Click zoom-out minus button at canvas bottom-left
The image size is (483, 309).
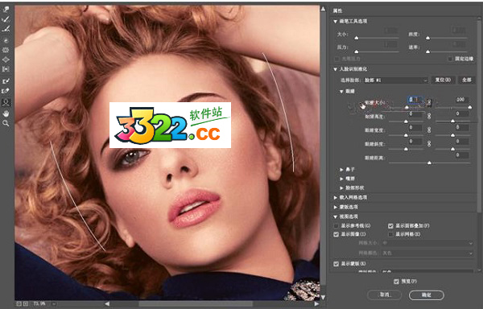coord(19,303)
